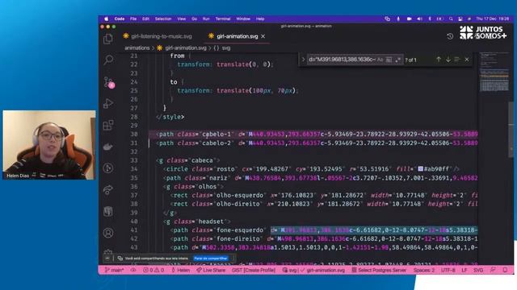Go to previous match in find widget
The height and width of the screenshot is (290, 517).
coord(439,60)
